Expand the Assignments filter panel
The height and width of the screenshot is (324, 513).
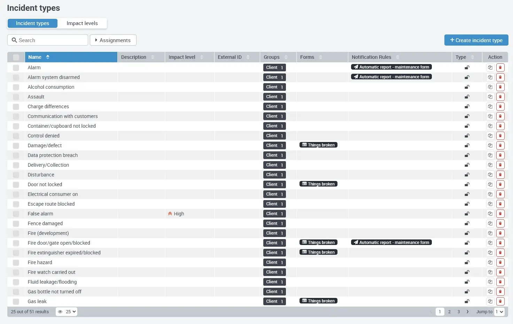[x=113, y=40]
